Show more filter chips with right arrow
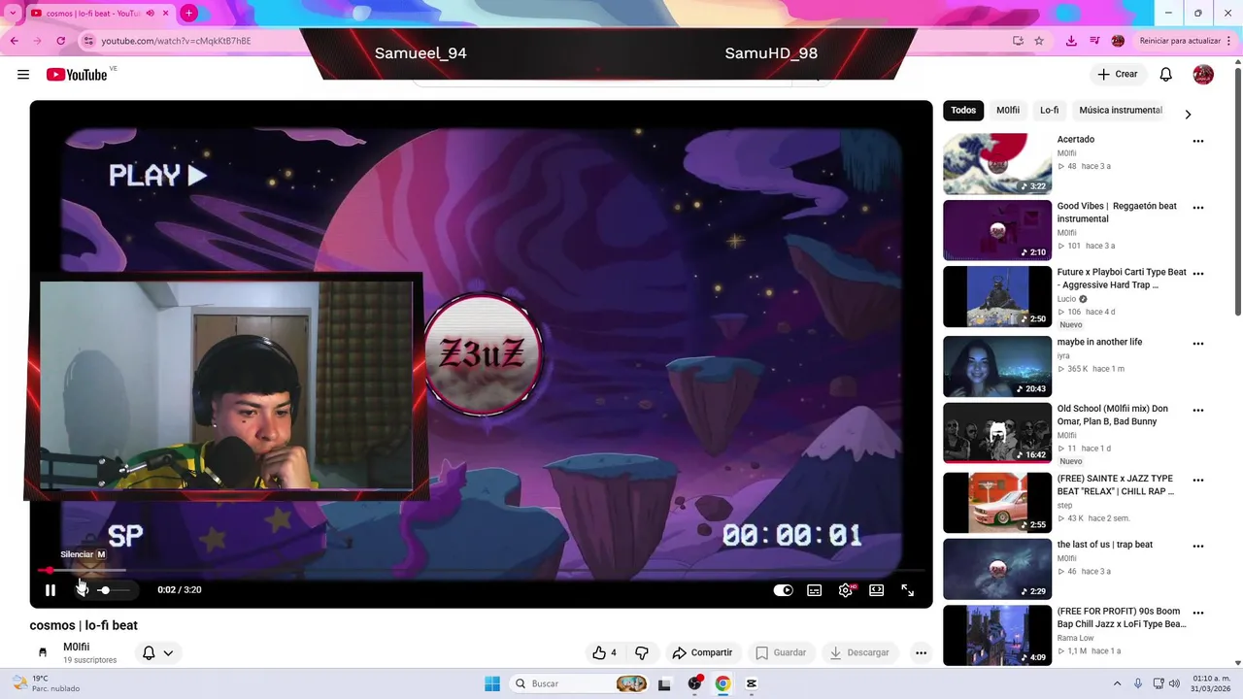 pos(1188,114)
